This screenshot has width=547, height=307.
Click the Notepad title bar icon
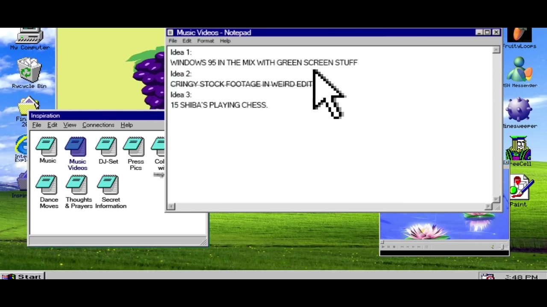(x=171, y=32)
